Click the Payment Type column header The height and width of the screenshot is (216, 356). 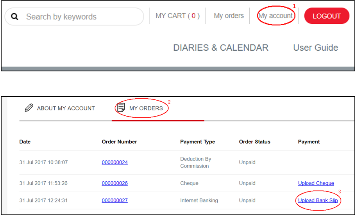point(197,142)
